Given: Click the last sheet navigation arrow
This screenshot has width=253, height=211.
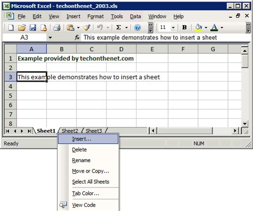Looking at the screenshot, I should pyautogui.click(x=29, y=131).
